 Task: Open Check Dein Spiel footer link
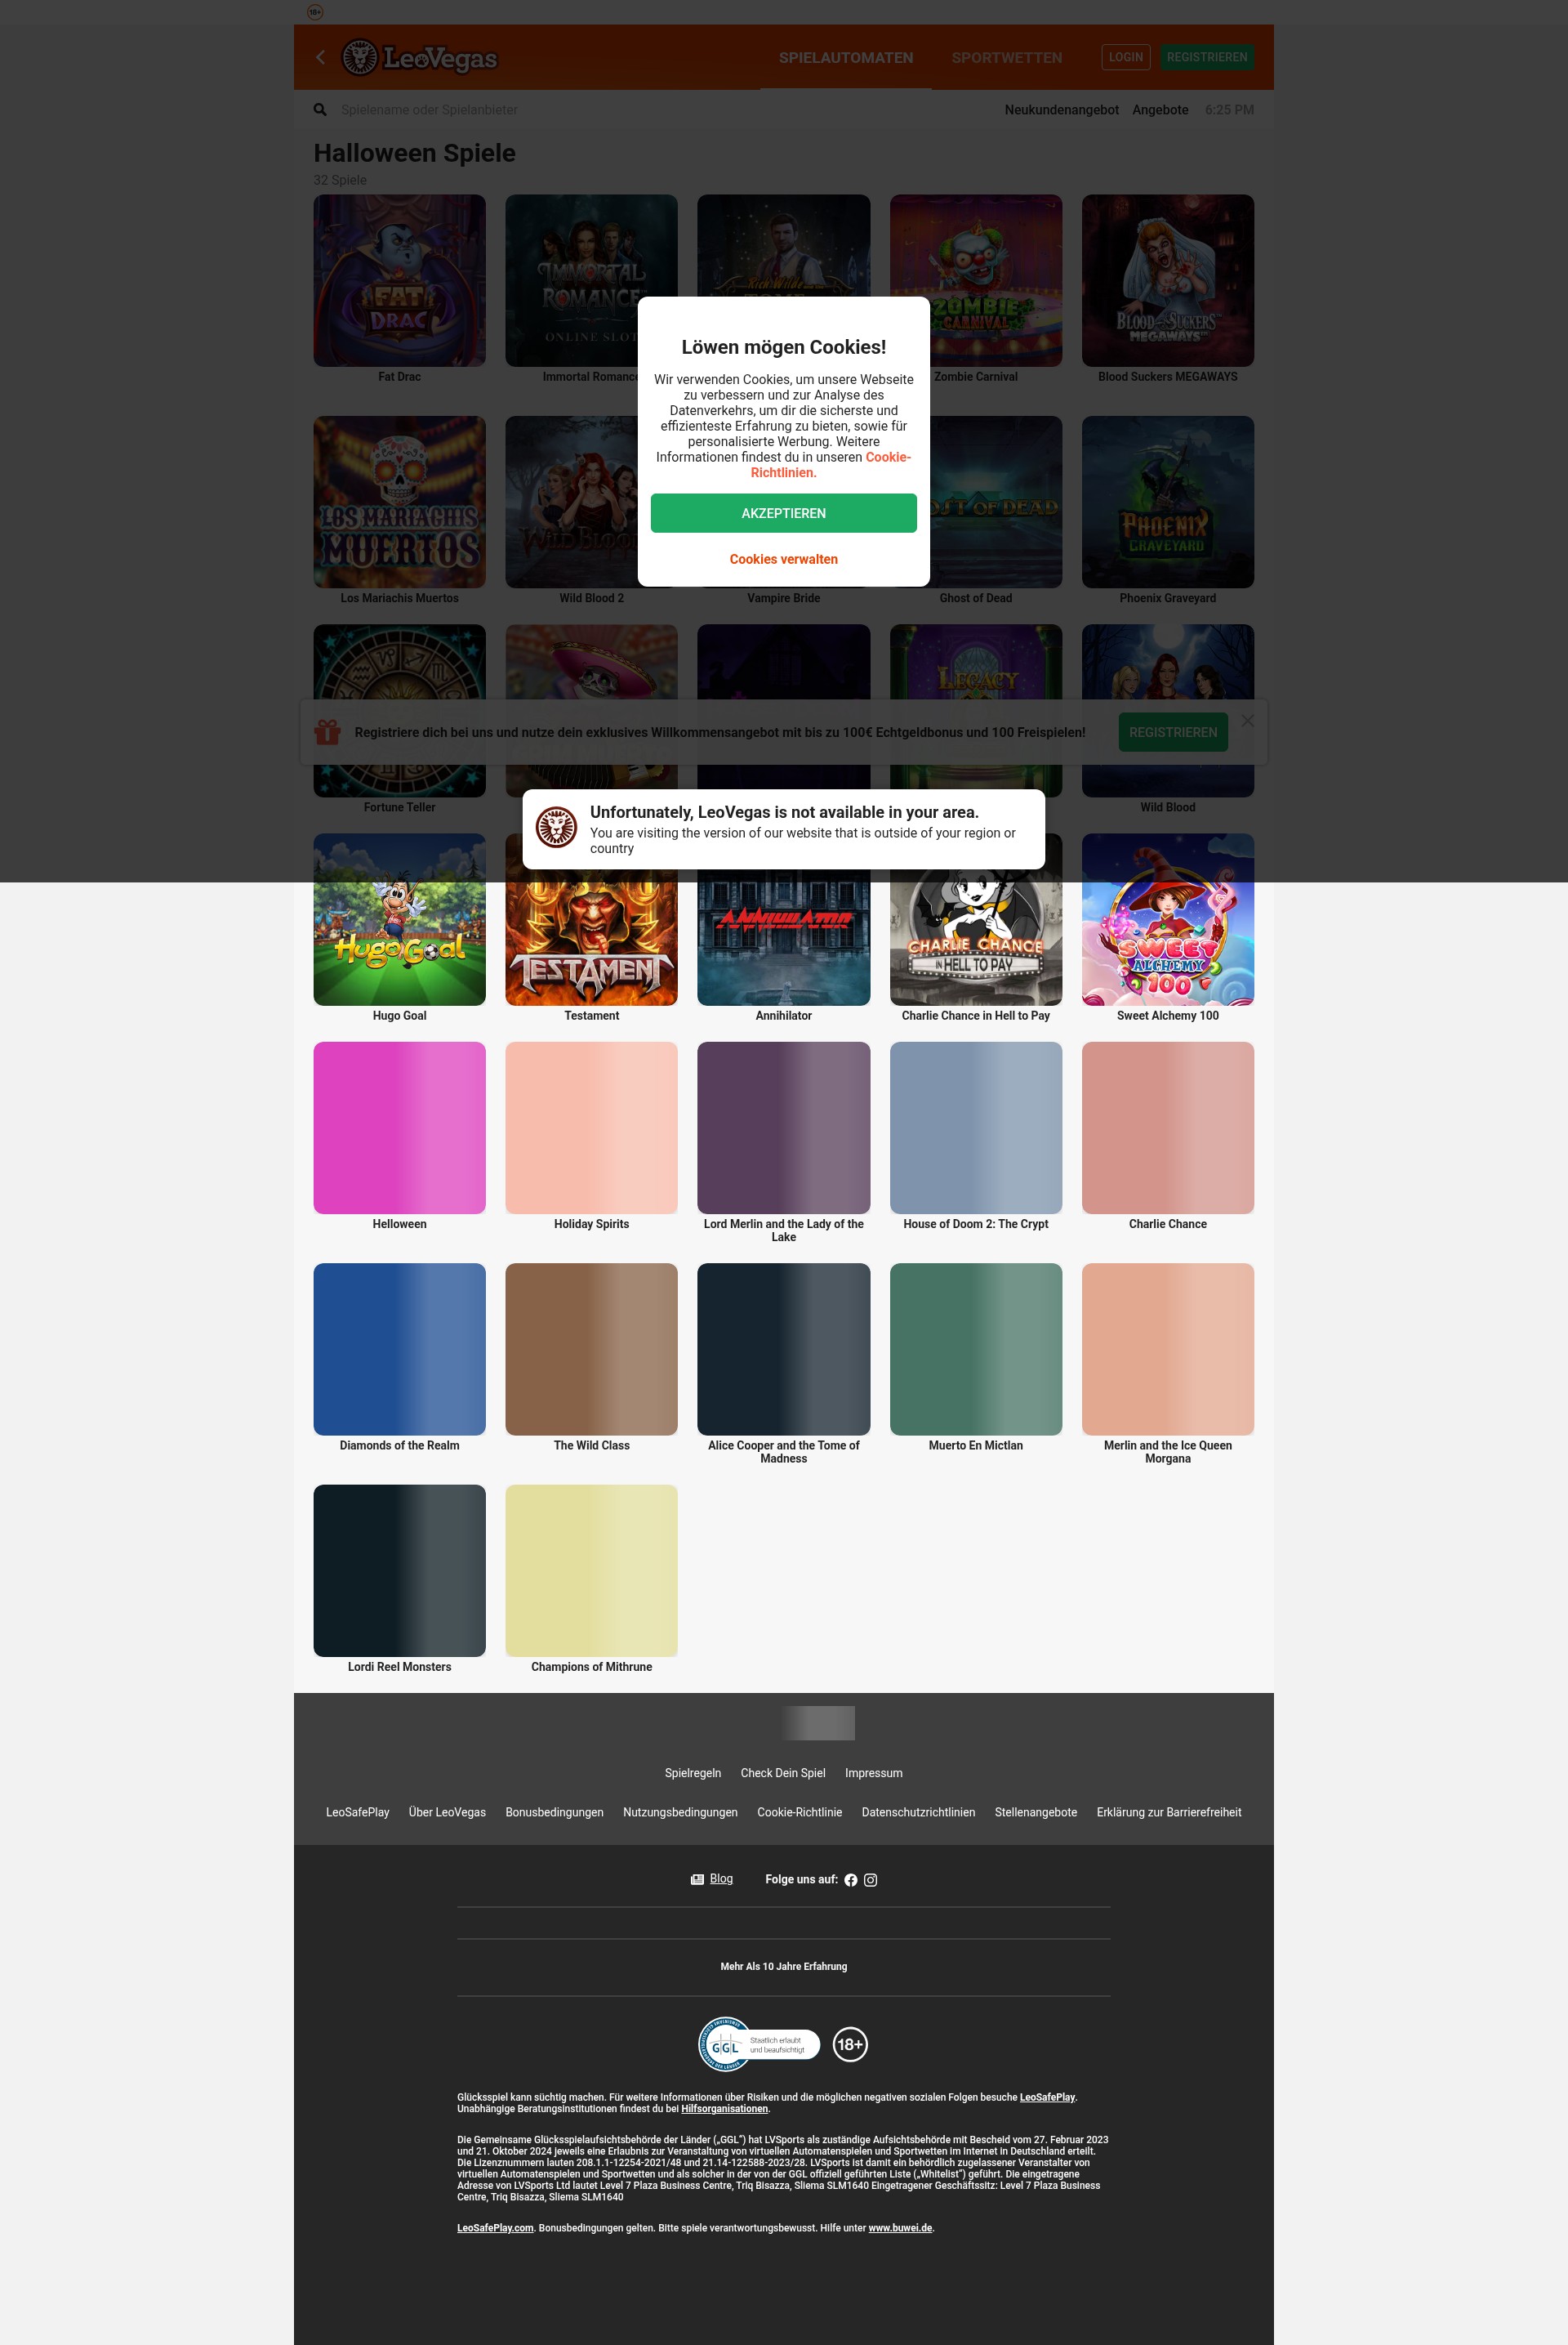[783, 1773]
